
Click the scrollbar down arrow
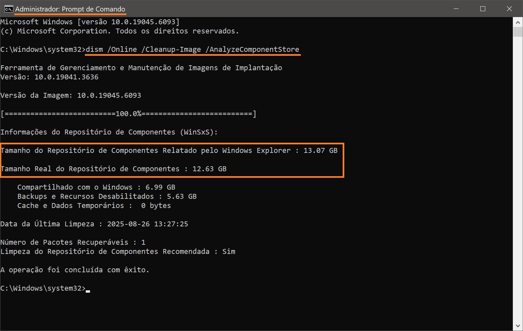pos(518,326)
